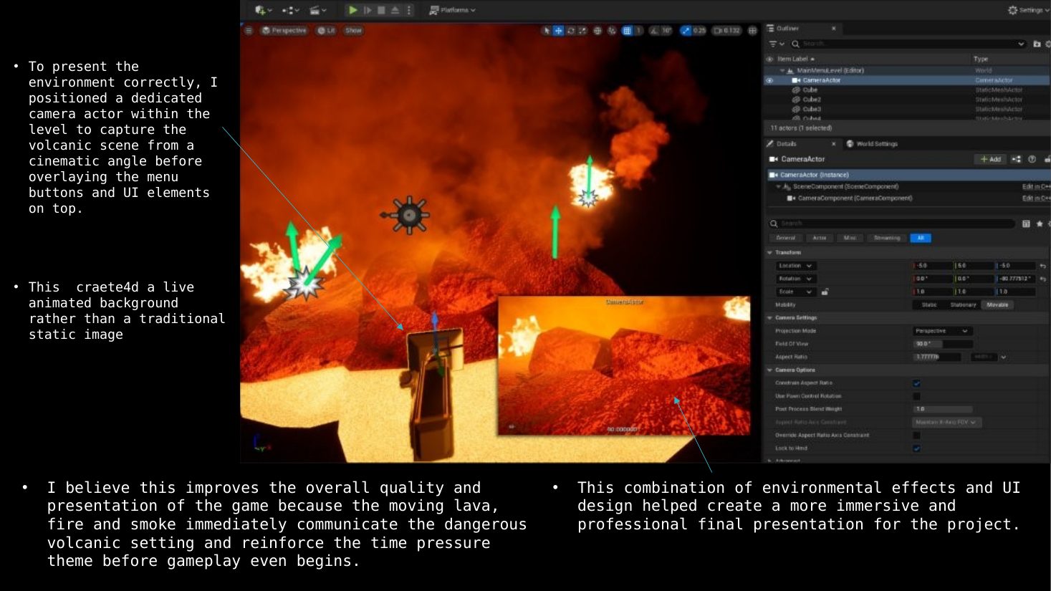Image resolution: width=1051 pixels, height=591 pixels.
Task: Collapse the Transform section
Action: pos(770,253)
